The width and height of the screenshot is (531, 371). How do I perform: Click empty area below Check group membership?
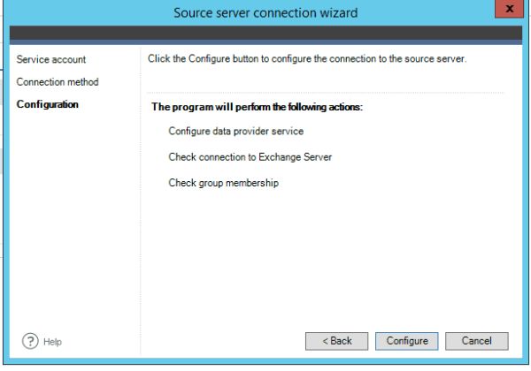tap(326, 256)
